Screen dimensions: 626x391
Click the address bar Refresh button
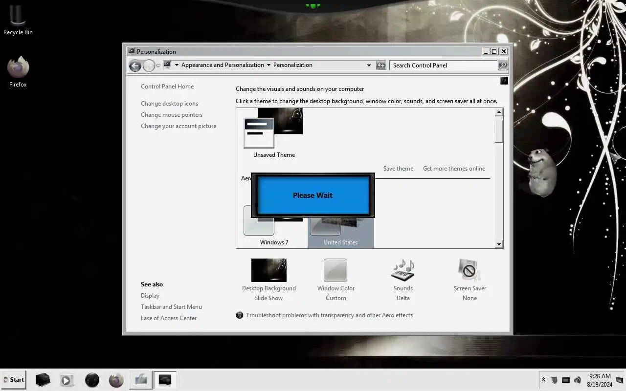click(381, 65)
